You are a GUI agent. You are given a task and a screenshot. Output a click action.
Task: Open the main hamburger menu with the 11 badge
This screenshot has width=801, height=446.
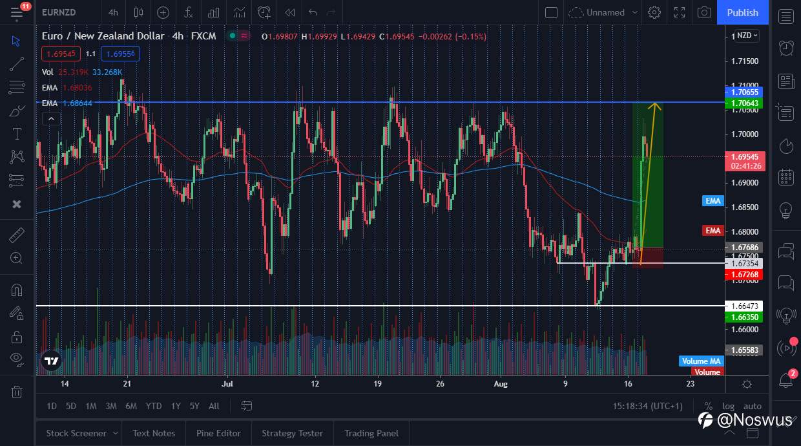pos(16,12)
